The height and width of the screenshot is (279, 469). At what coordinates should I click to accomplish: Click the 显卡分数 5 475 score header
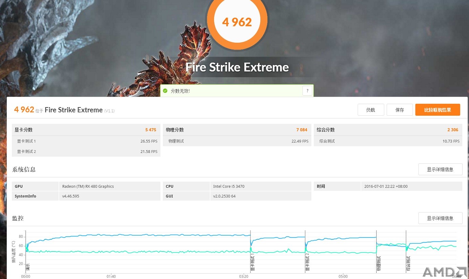point(86,130)
